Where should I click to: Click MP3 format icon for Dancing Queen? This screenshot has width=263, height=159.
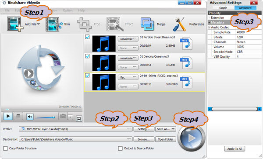coord(186,63)
